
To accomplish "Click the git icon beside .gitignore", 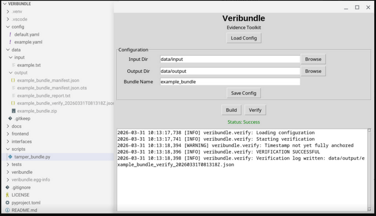I will (x=7, y=187).
